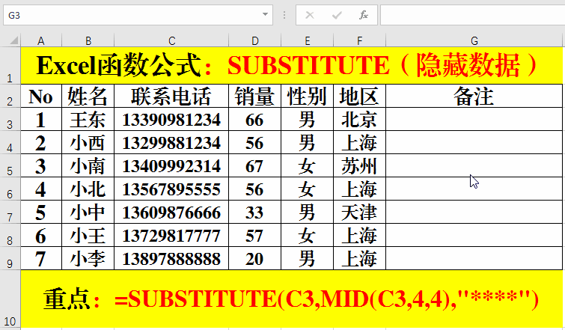The width and height of the screenshot is (565, 330).
Task: Select phone number 13729817777
Action: (x=171, y=235)
